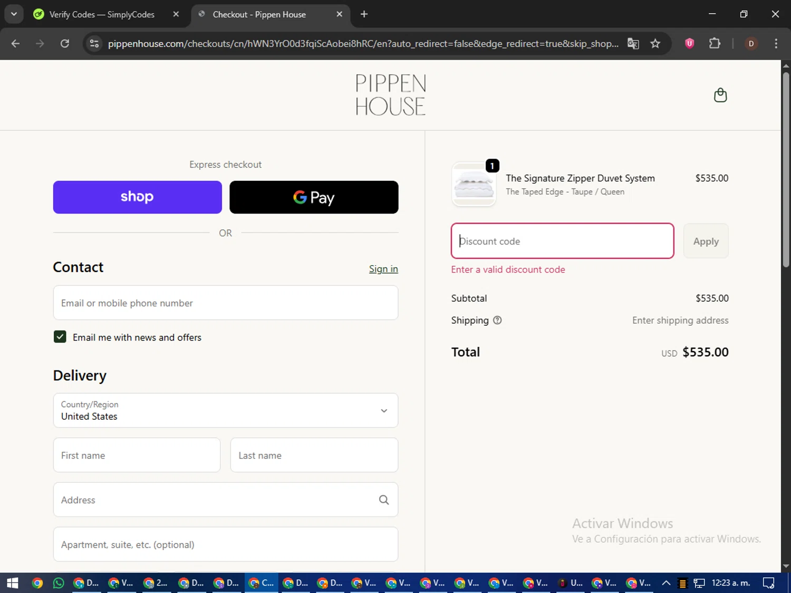Click the First name field
This screenshot has height=593, width=791.
137,455
